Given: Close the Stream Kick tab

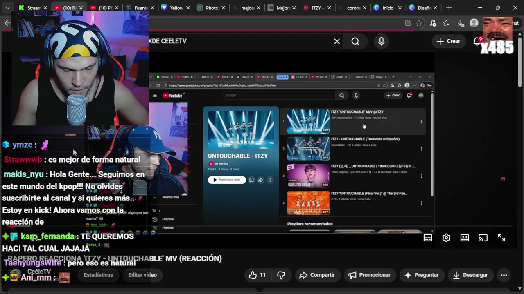Looking at the screenshot, I should (45, 8).
